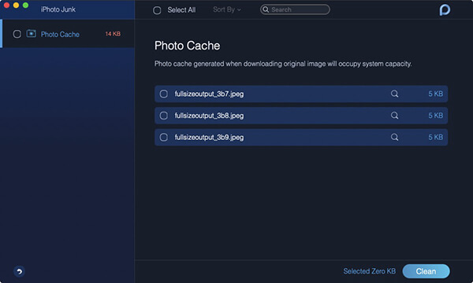473x283 pixels.
Task: Select the Photo Cache sidebar item
Action: 67,34
